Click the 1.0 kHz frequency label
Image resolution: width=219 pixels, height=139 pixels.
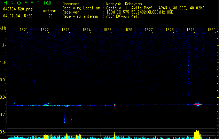[3, 63]
